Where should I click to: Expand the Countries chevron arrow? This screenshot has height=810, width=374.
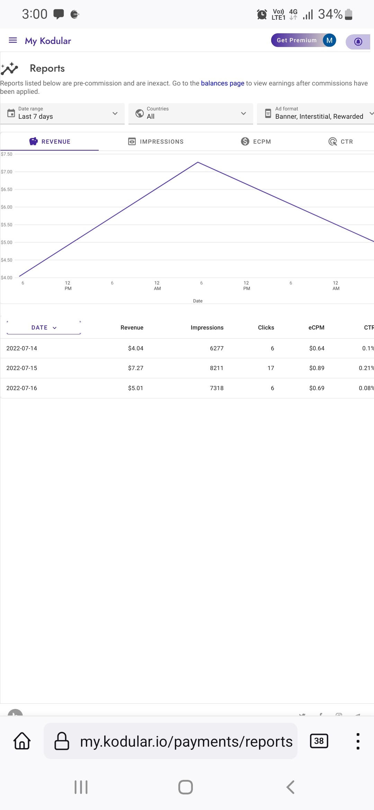(243, 113)
